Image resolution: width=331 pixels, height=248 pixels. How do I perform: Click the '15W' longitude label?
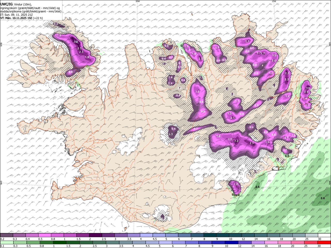click(x=274, y=1)
